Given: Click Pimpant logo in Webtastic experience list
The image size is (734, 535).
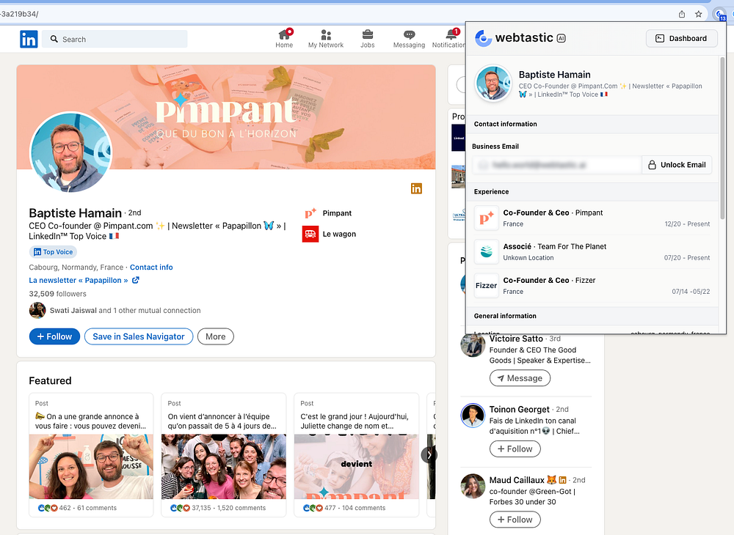Looking at the screenshot, I should point(487,218).
